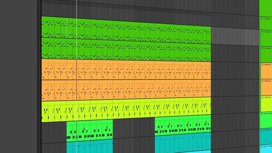This screenshot has height=153, width=272.
Task: Fold the 5 Serum track
Action: [262, 64]
